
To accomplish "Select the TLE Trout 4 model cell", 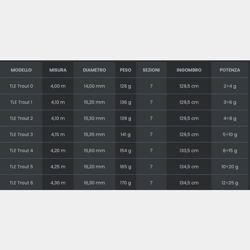I will tap(21, 151).
